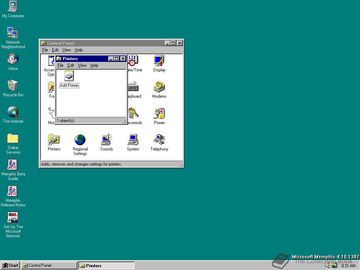Open the Help menu in Control Panel
The width and height of the screenshot is (360, 270).
79,50
